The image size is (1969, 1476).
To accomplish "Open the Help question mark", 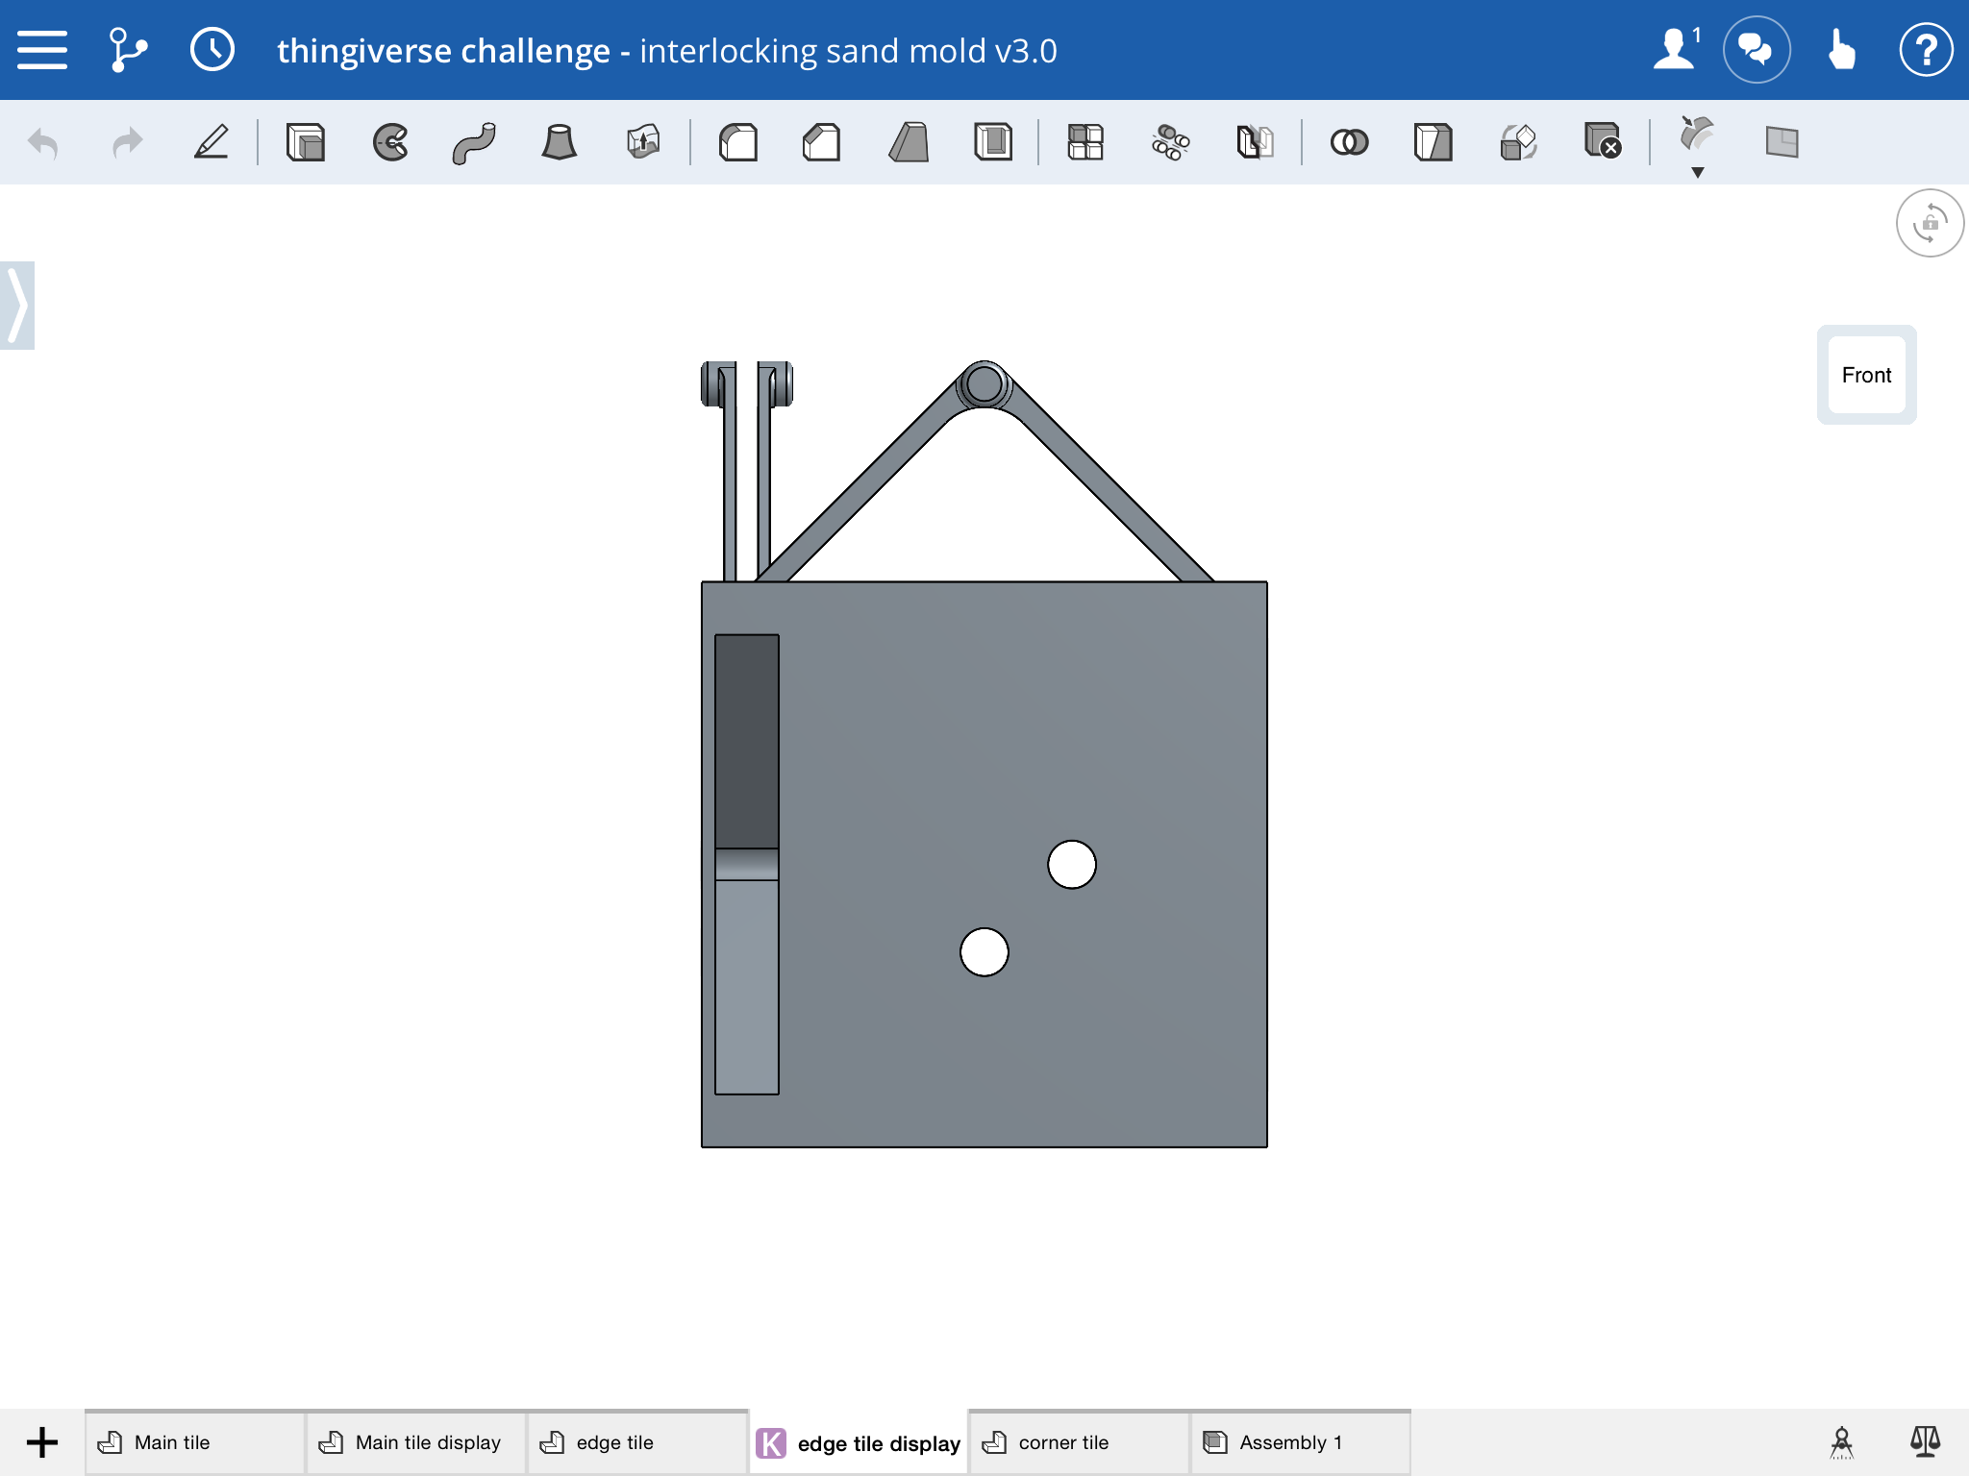I will click(1926, 49).
